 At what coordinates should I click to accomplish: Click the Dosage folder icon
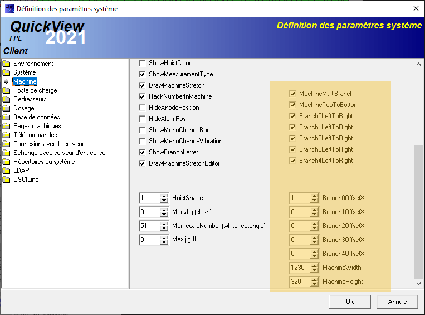tap(6, 108)
